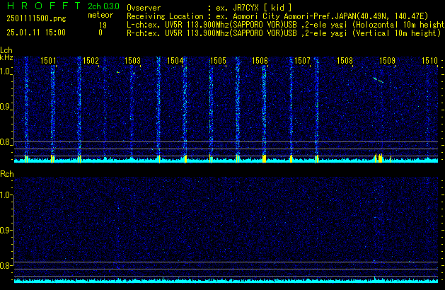The height and width of the screenshot is (290, 445).
Task: Click the 1504 time marker
Action: (175, 61)
